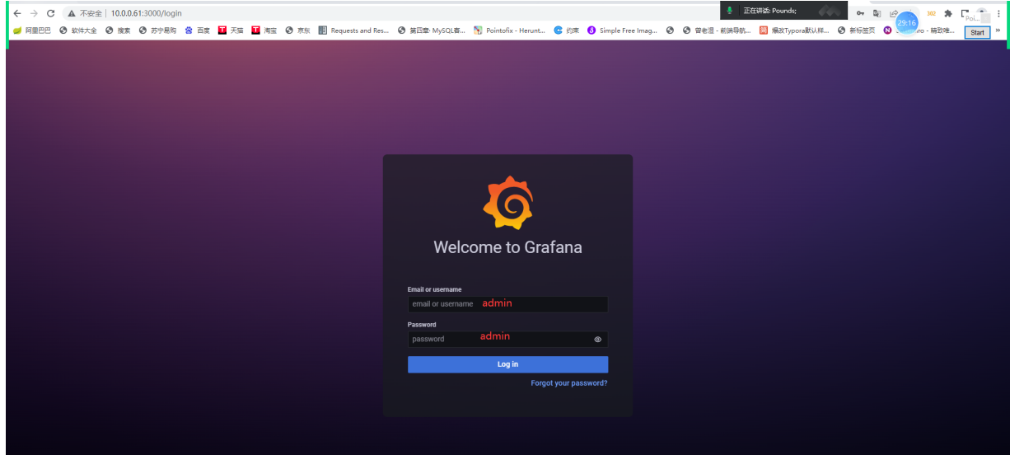Viewport: 1010px width, 455px height.
Task: Open the 阿里巴巴 bookmark
Action: (32, 30)
